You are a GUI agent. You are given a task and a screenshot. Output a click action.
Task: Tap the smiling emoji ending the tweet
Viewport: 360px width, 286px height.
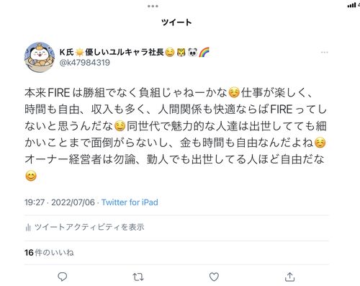tap(31, 176)
